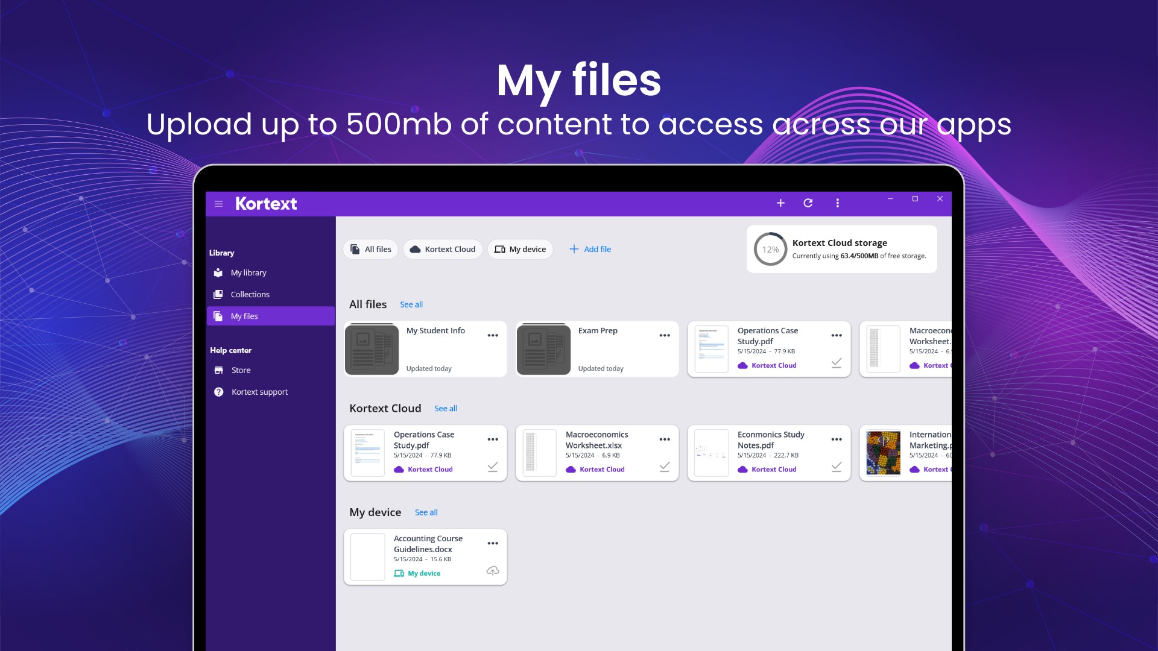The image size is (1158, 651).
Task: Go to My library in sidebar
Action: point(248,272)
